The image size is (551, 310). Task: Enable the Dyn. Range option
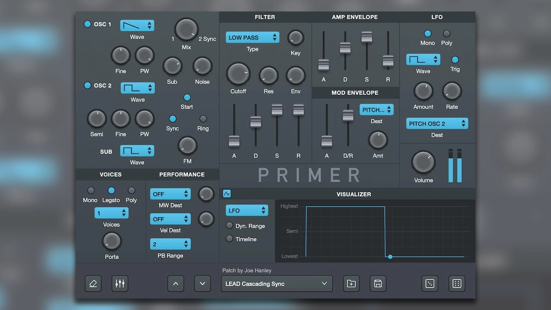click(x=229, y=226)
